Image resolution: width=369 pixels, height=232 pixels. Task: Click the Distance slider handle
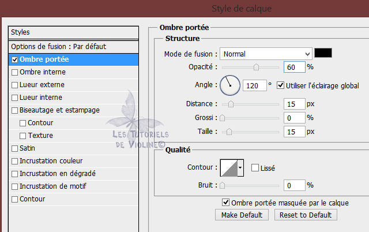click(231, 104)
